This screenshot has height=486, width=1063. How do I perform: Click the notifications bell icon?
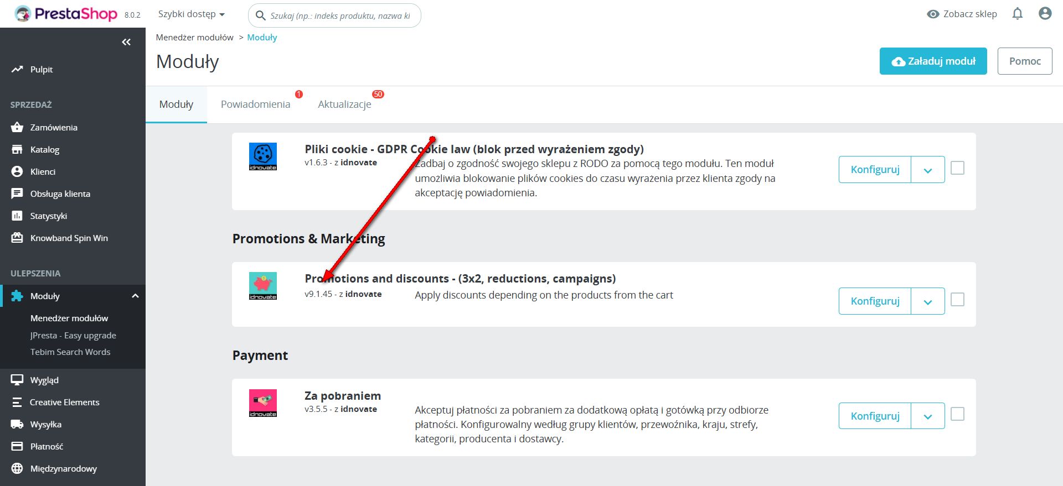[x=1017, y=14]
